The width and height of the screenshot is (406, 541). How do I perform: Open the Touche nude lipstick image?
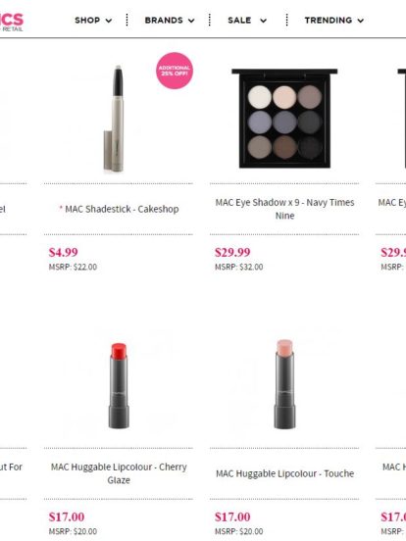pyautogui.click(x=284, y=384)
